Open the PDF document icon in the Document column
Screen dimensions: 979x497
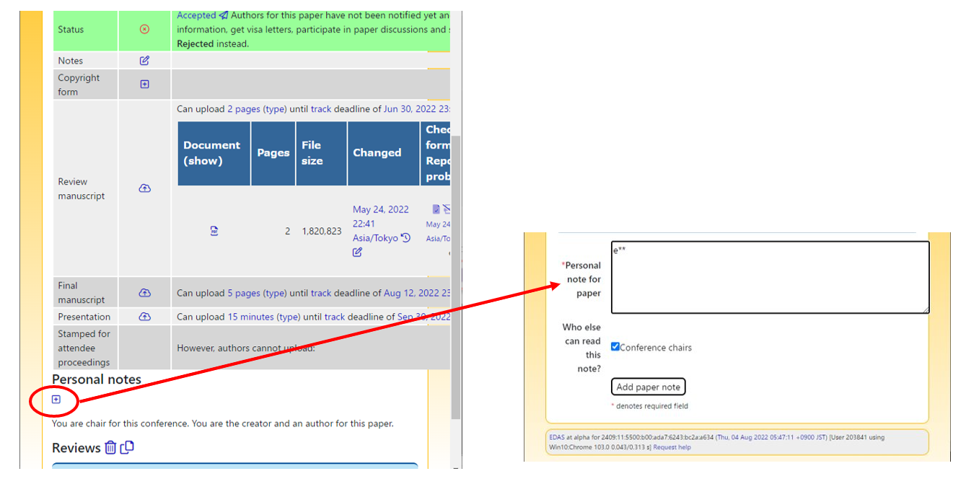214,231
